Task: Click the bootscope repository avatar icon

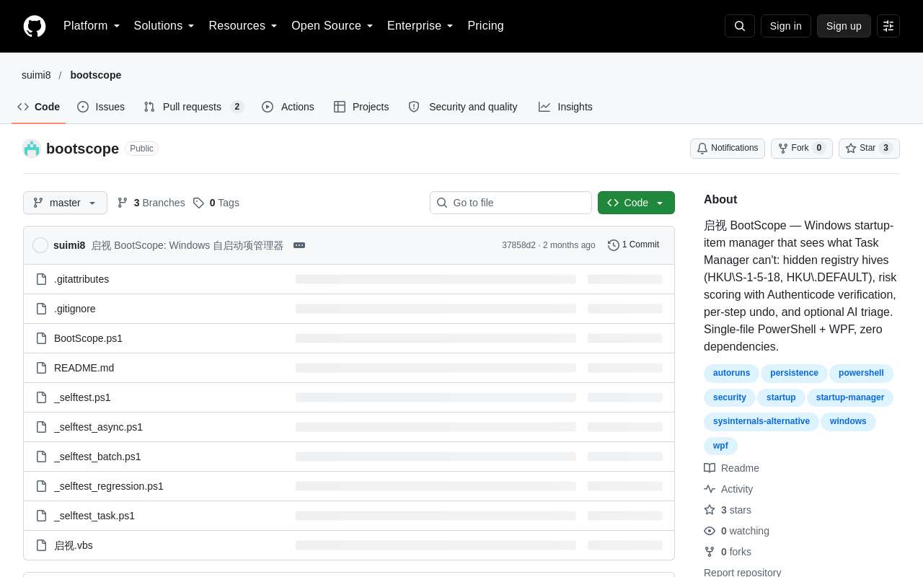Action: tap(32, 149)
